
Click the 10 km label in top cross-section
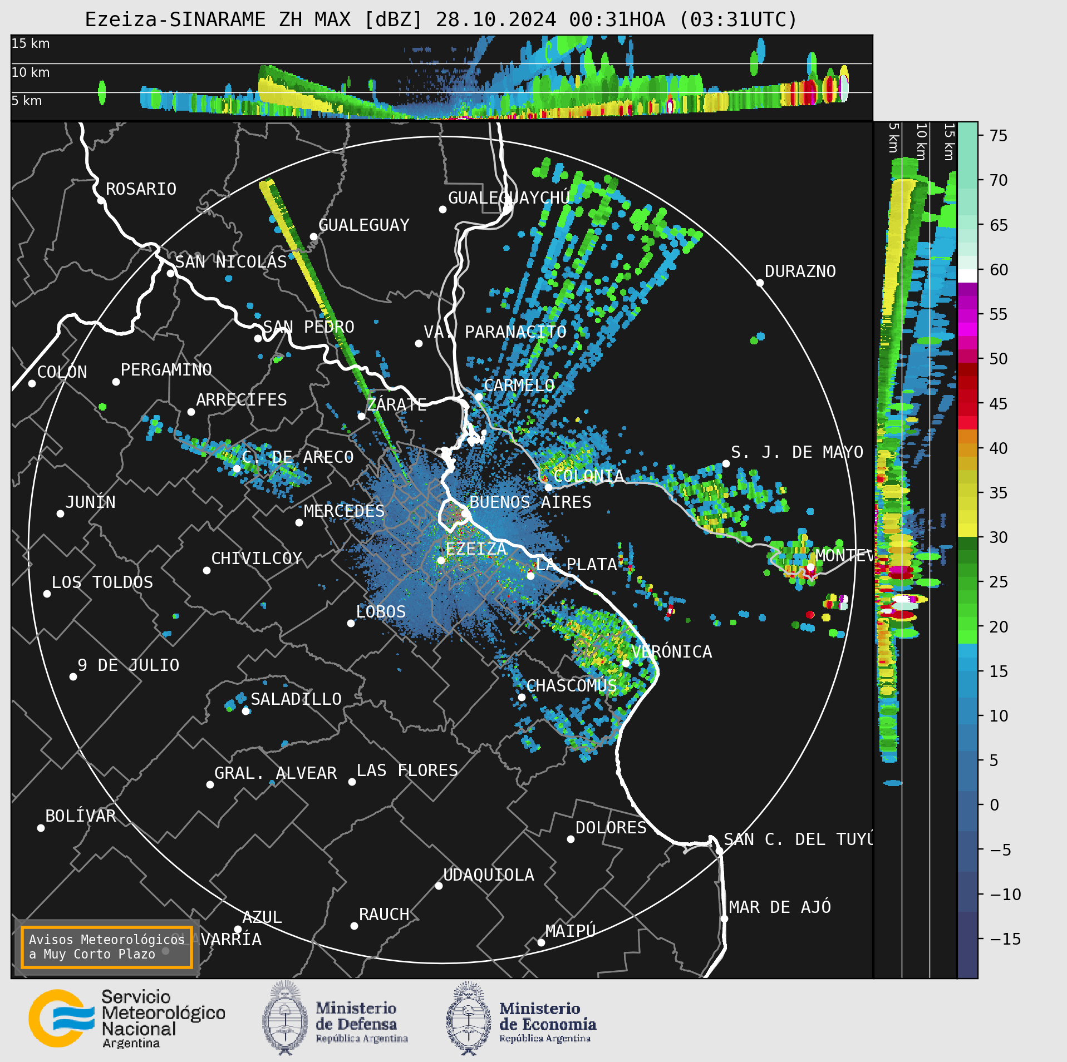coord(31,72)
